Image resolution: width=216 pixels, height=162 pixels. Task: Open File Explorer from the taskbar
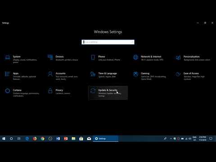[x=73, y=139]
